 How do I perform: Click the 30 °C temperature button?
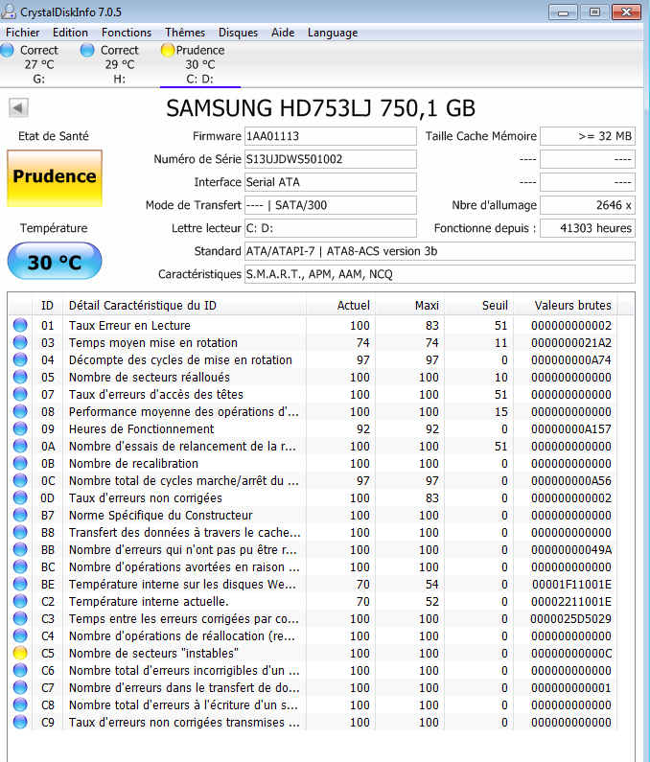pos(55,261)
